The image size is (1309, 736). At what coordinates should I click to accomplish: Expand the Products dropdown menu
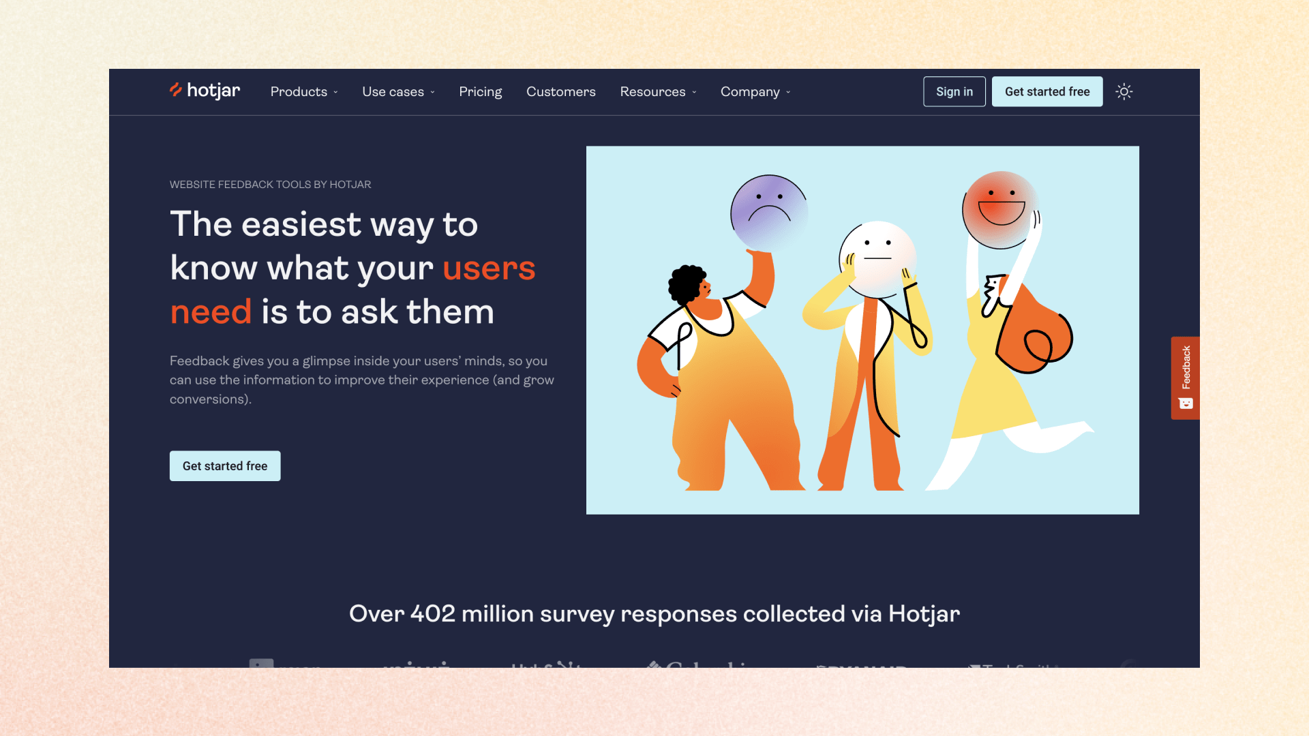tap(304, 91)
